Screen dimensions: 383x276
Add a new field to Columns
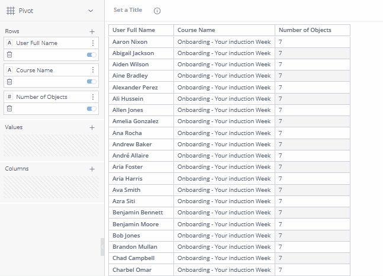[x=92, y=169]
